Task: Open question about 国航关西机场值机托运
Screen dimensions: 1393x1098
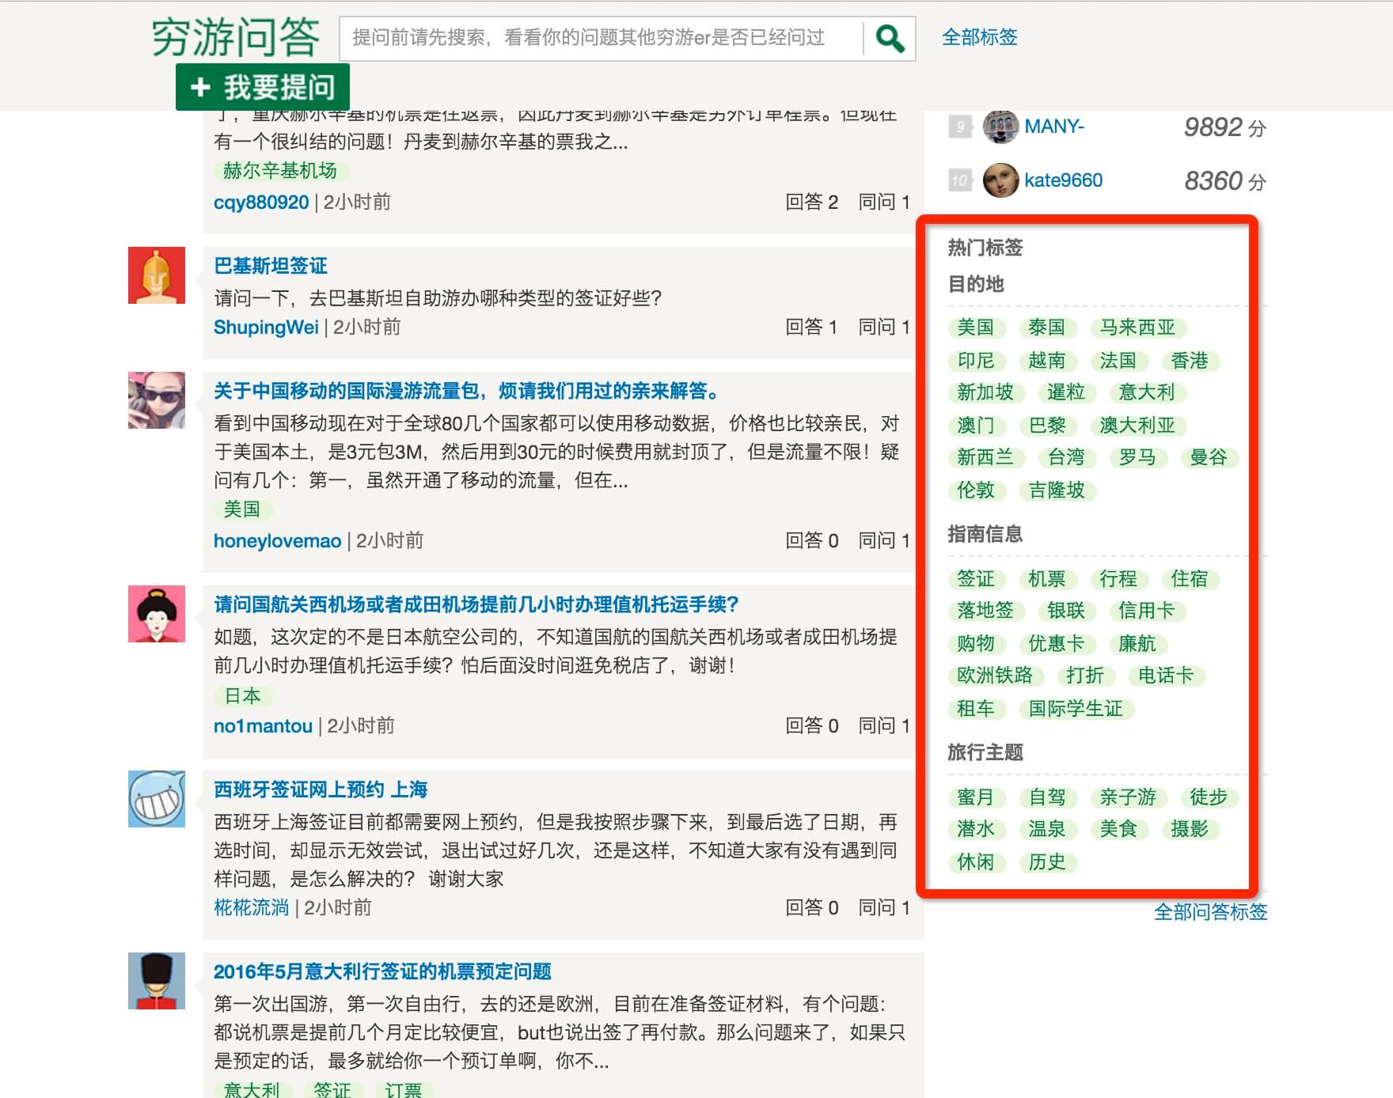Action: (x=476, y=604)
